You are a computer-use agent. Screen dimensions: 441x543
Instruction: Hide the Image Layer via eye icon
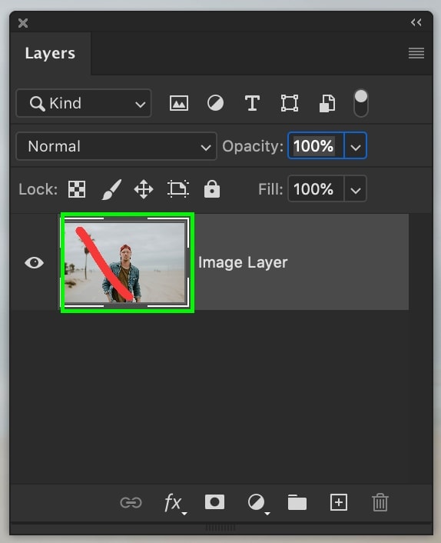34,262
